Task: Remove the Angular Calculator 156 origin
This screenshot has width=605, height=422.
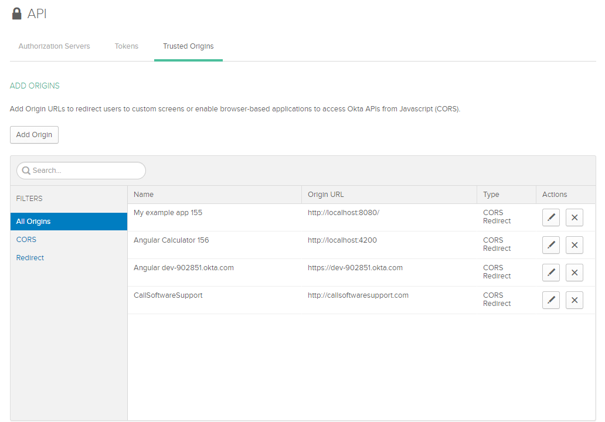Action: 574,245
